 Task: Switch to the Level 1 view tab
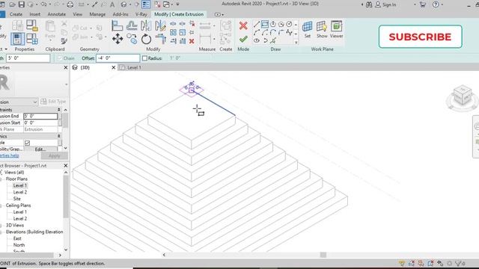pos(134,67)
